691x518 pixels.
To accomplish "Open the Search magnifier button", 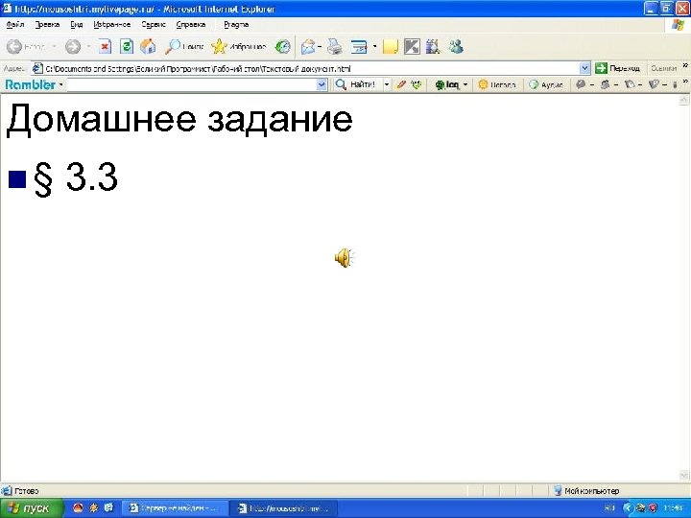I will (184, 47).
